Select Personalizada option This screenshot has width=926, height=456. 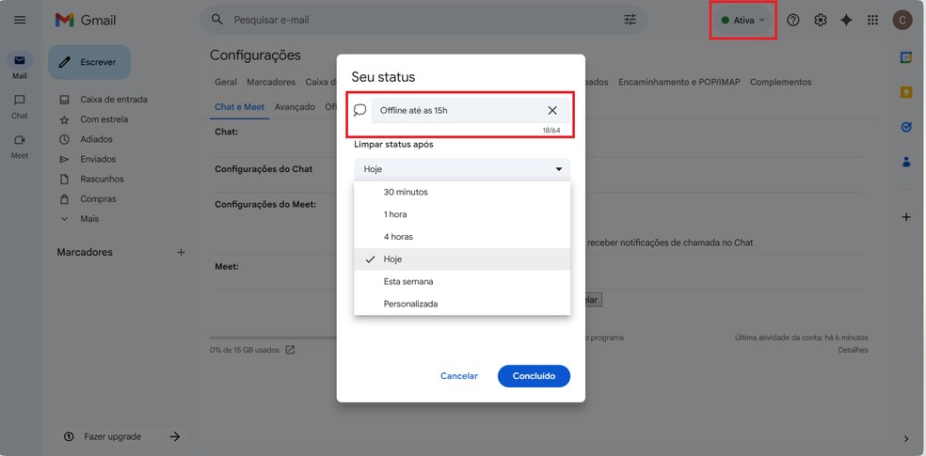[462, 305]
